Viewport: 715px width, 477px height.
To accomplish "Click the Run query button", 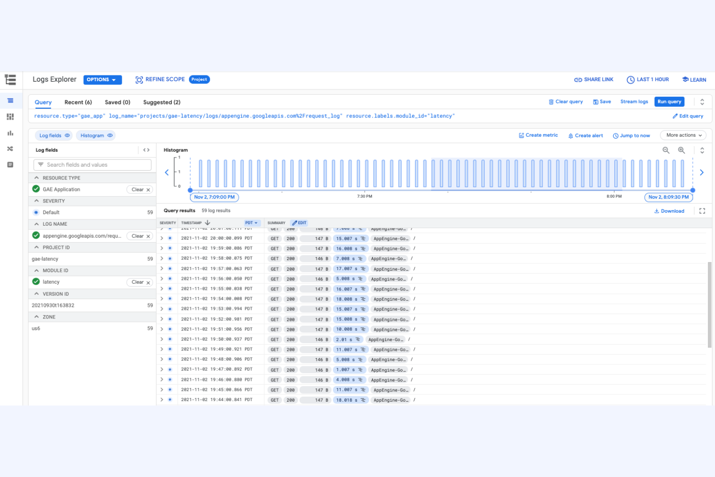I will (669, 101).
